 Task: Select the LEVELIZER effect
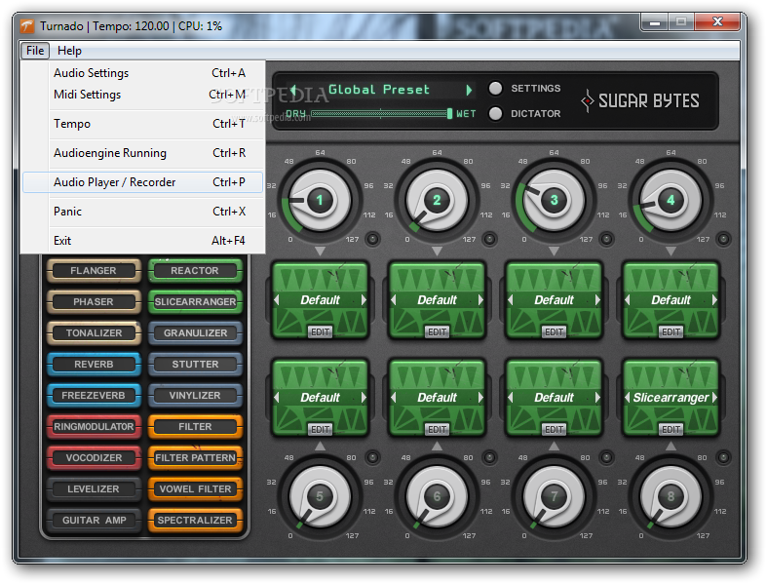pos(94,489)
